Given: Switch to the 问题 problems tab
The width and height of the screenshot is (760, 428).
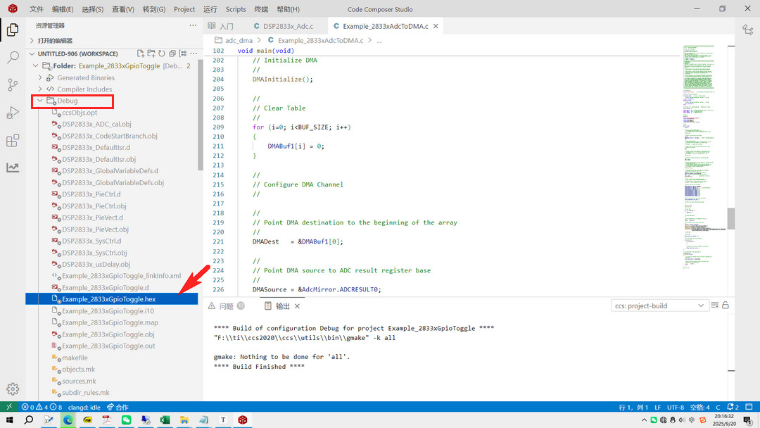Looking at the screenshot, I should point(226,306).
